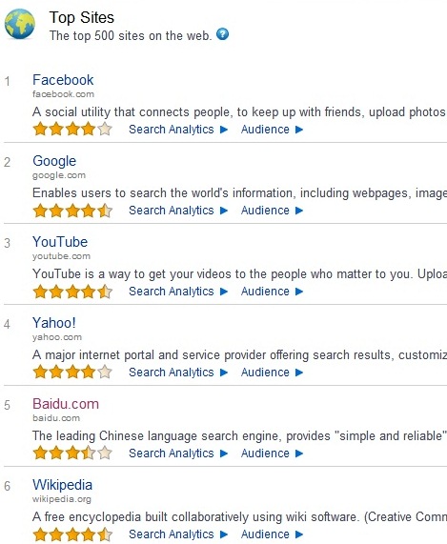This screenshot has width=447, height=544.
Task: Expand Search Analytics for Facebook
Action: coord(178,130)
